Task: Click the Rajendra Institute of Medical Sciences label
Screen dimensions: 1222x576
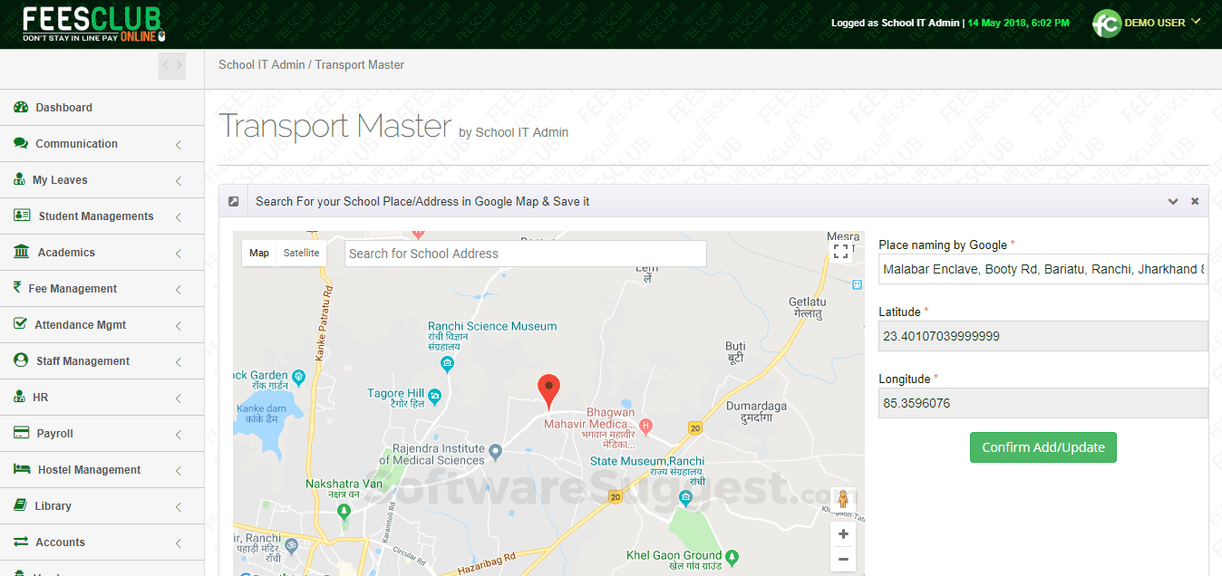Action: tap(432, 455)
